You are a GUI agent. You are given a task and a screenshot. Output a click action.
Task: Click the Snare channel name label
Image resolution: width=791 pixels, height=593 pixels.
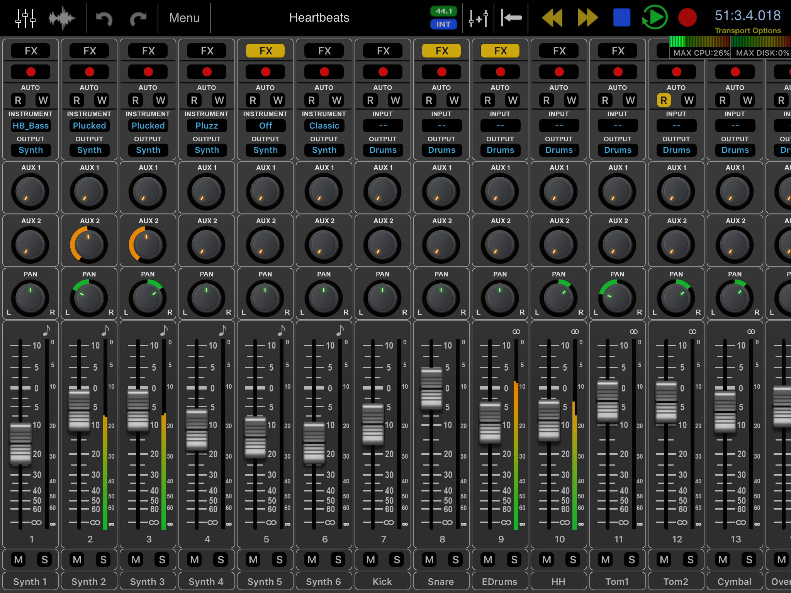pos(441,581)
